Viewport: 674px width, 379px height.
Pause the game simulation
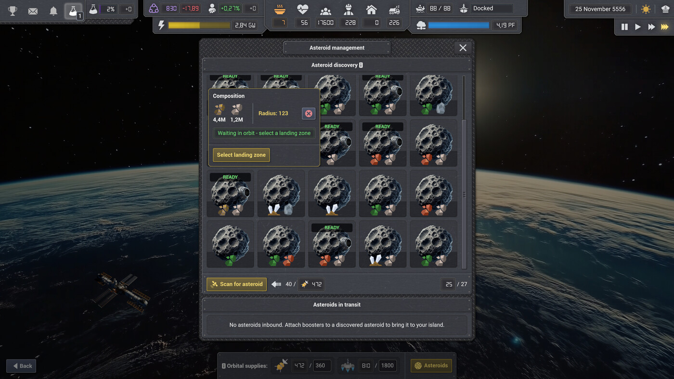pos(624,27)
